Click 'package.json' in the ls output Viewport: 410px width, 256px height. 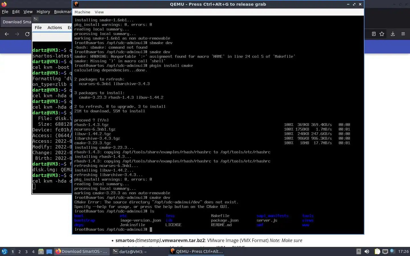coord(225,220)
